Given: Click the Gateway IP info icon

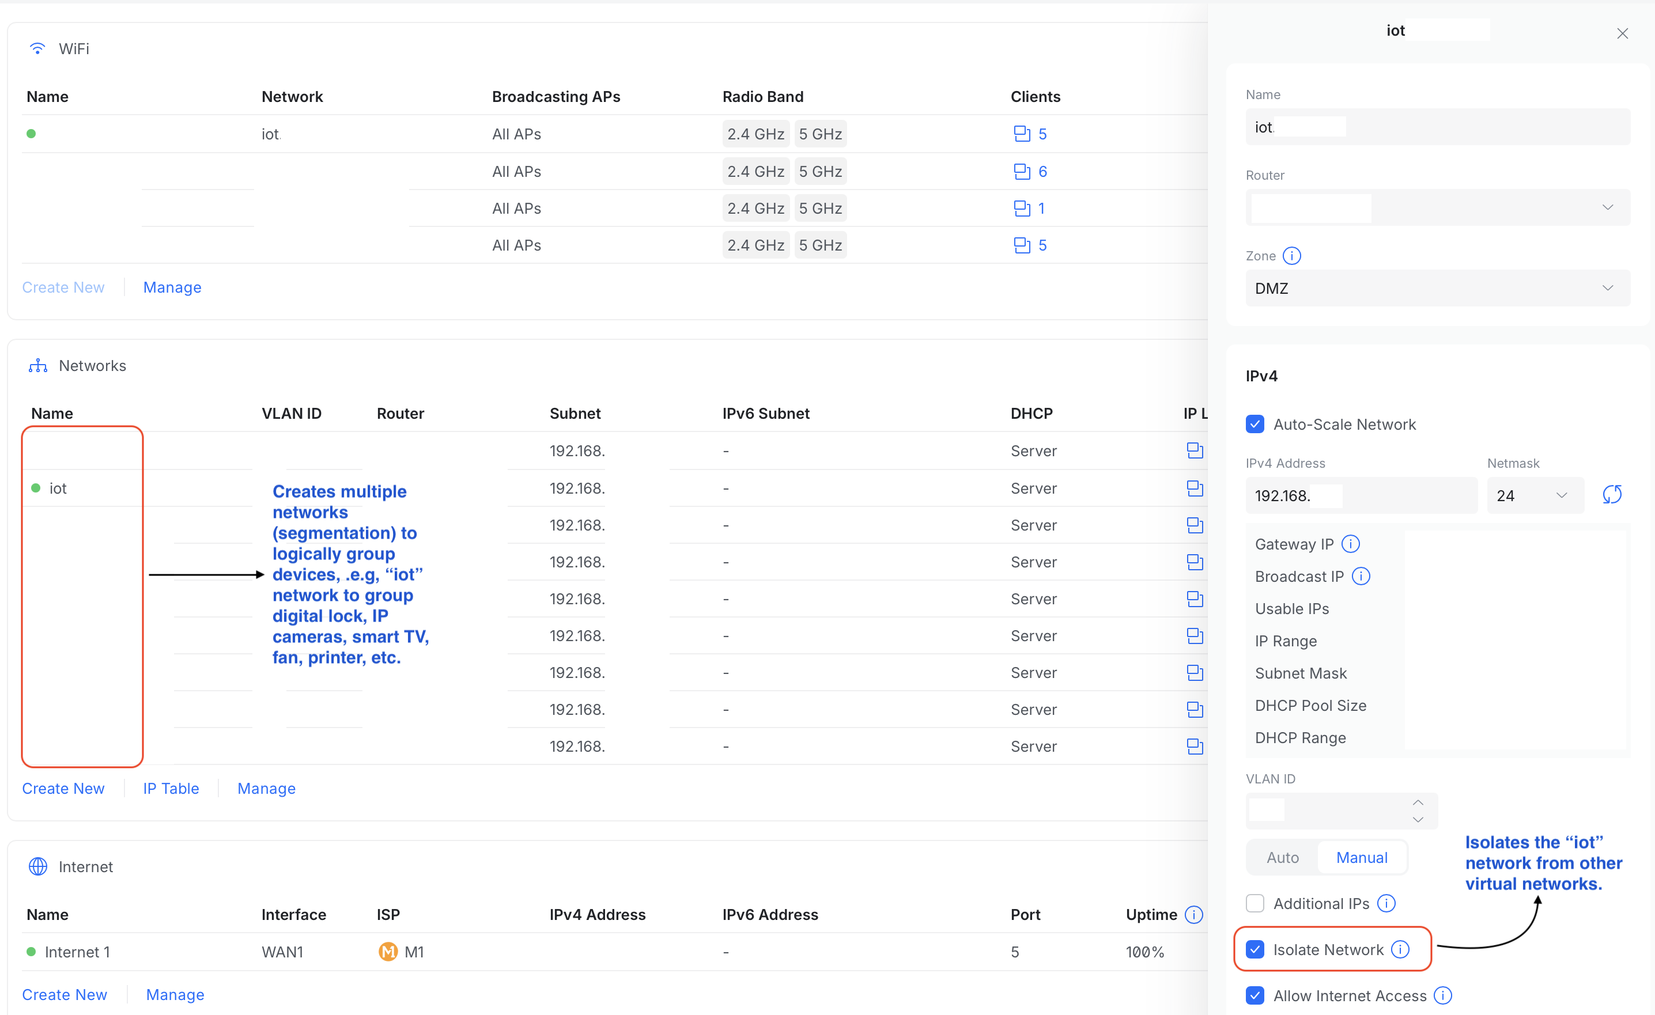Looking at the screenshot, I should [1351, 544].
